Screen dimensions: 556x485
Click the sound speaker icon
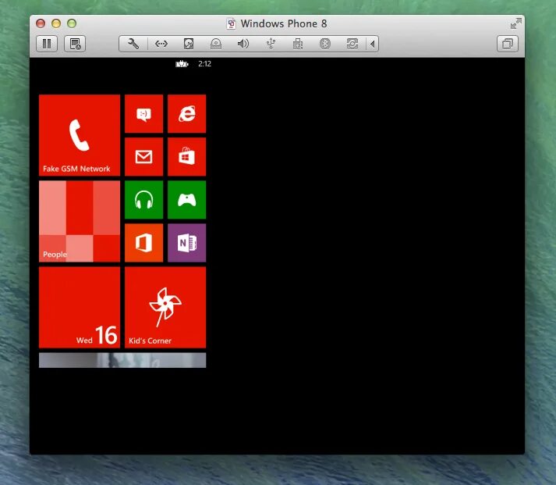[x=243, y=44]
